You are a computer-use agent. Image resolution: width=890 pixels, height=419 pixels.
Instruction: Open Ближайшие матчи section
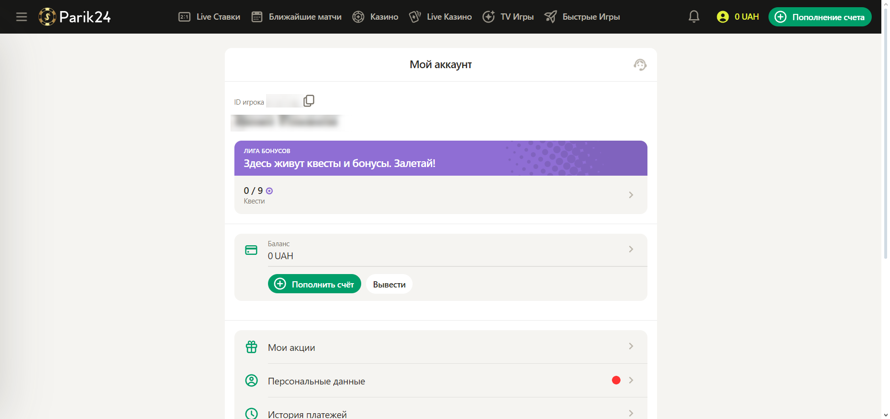point(296,17)
